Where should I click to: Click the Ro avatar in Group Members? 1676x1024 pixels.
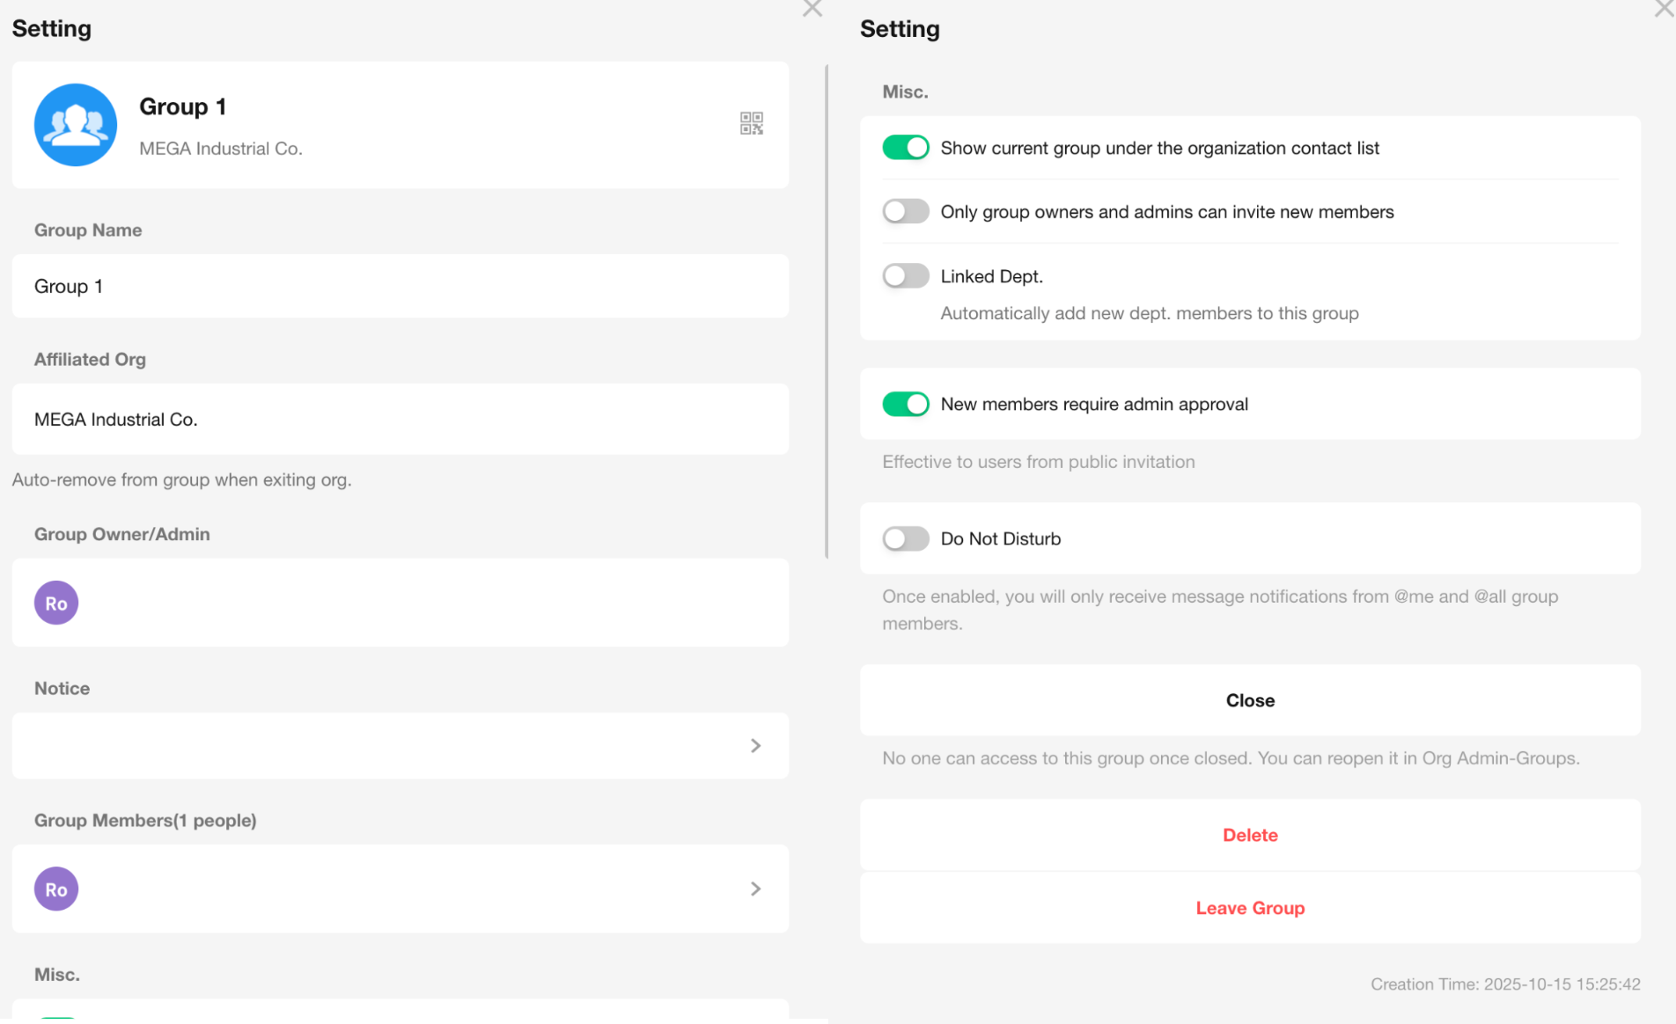coord(56,889)
